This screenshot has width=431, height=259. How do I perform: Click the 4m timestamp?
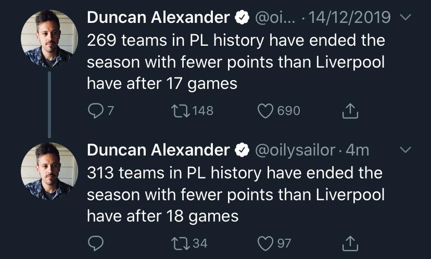pyautogui.click(x=358, y=150)
